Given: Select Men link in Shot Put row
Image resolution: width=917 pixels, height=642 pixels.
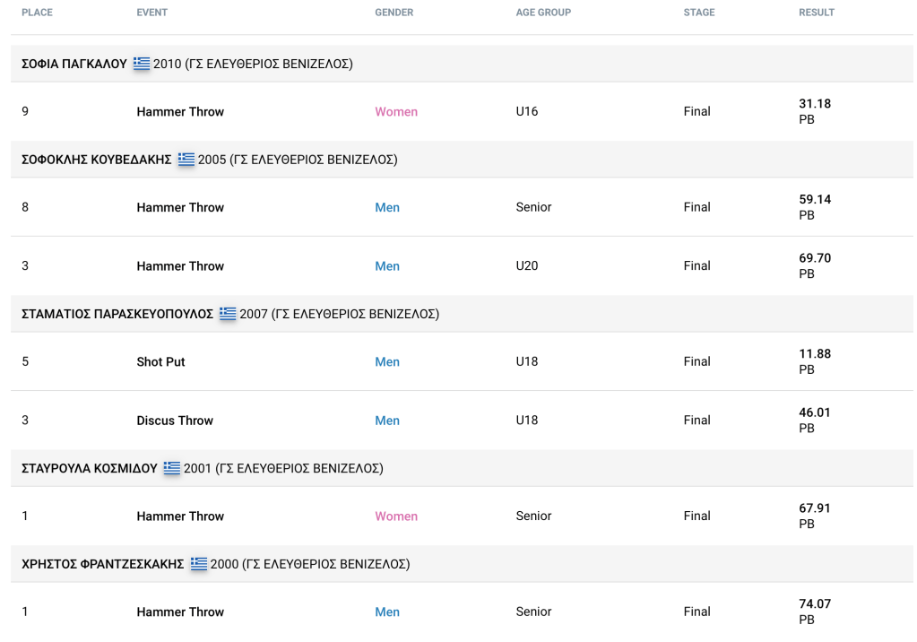Looking at the screenshot, I should click(x=387, y=362).
